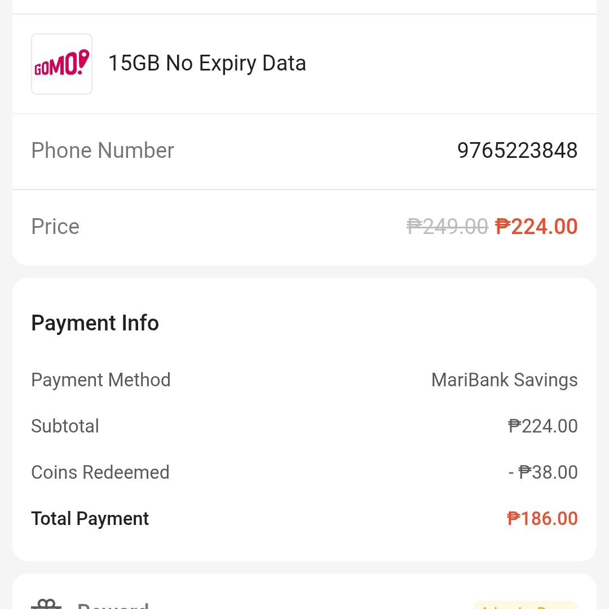Tap the Total Payment label
This screenshot has width=609, height=609.
(90, 519)
